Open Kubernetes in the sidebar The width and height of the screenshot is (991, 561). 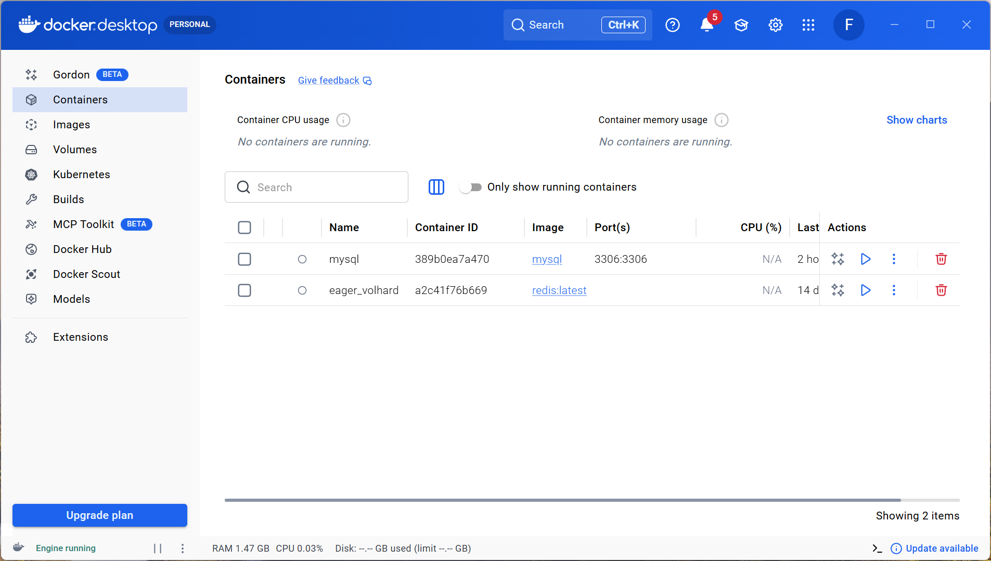pos(99,175)
